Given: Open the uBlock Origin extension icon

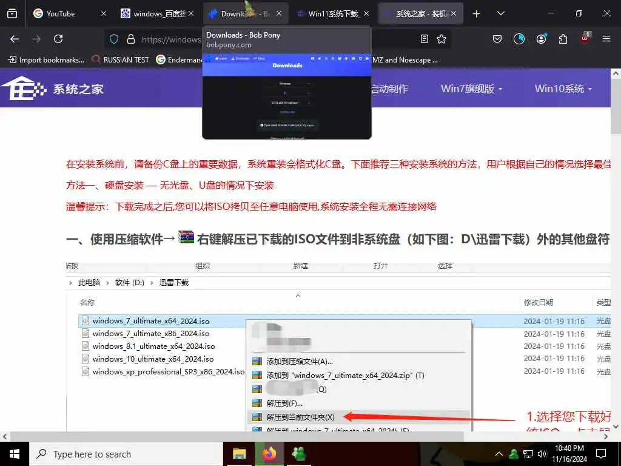Looking at the screenshot, I should 585,39.
